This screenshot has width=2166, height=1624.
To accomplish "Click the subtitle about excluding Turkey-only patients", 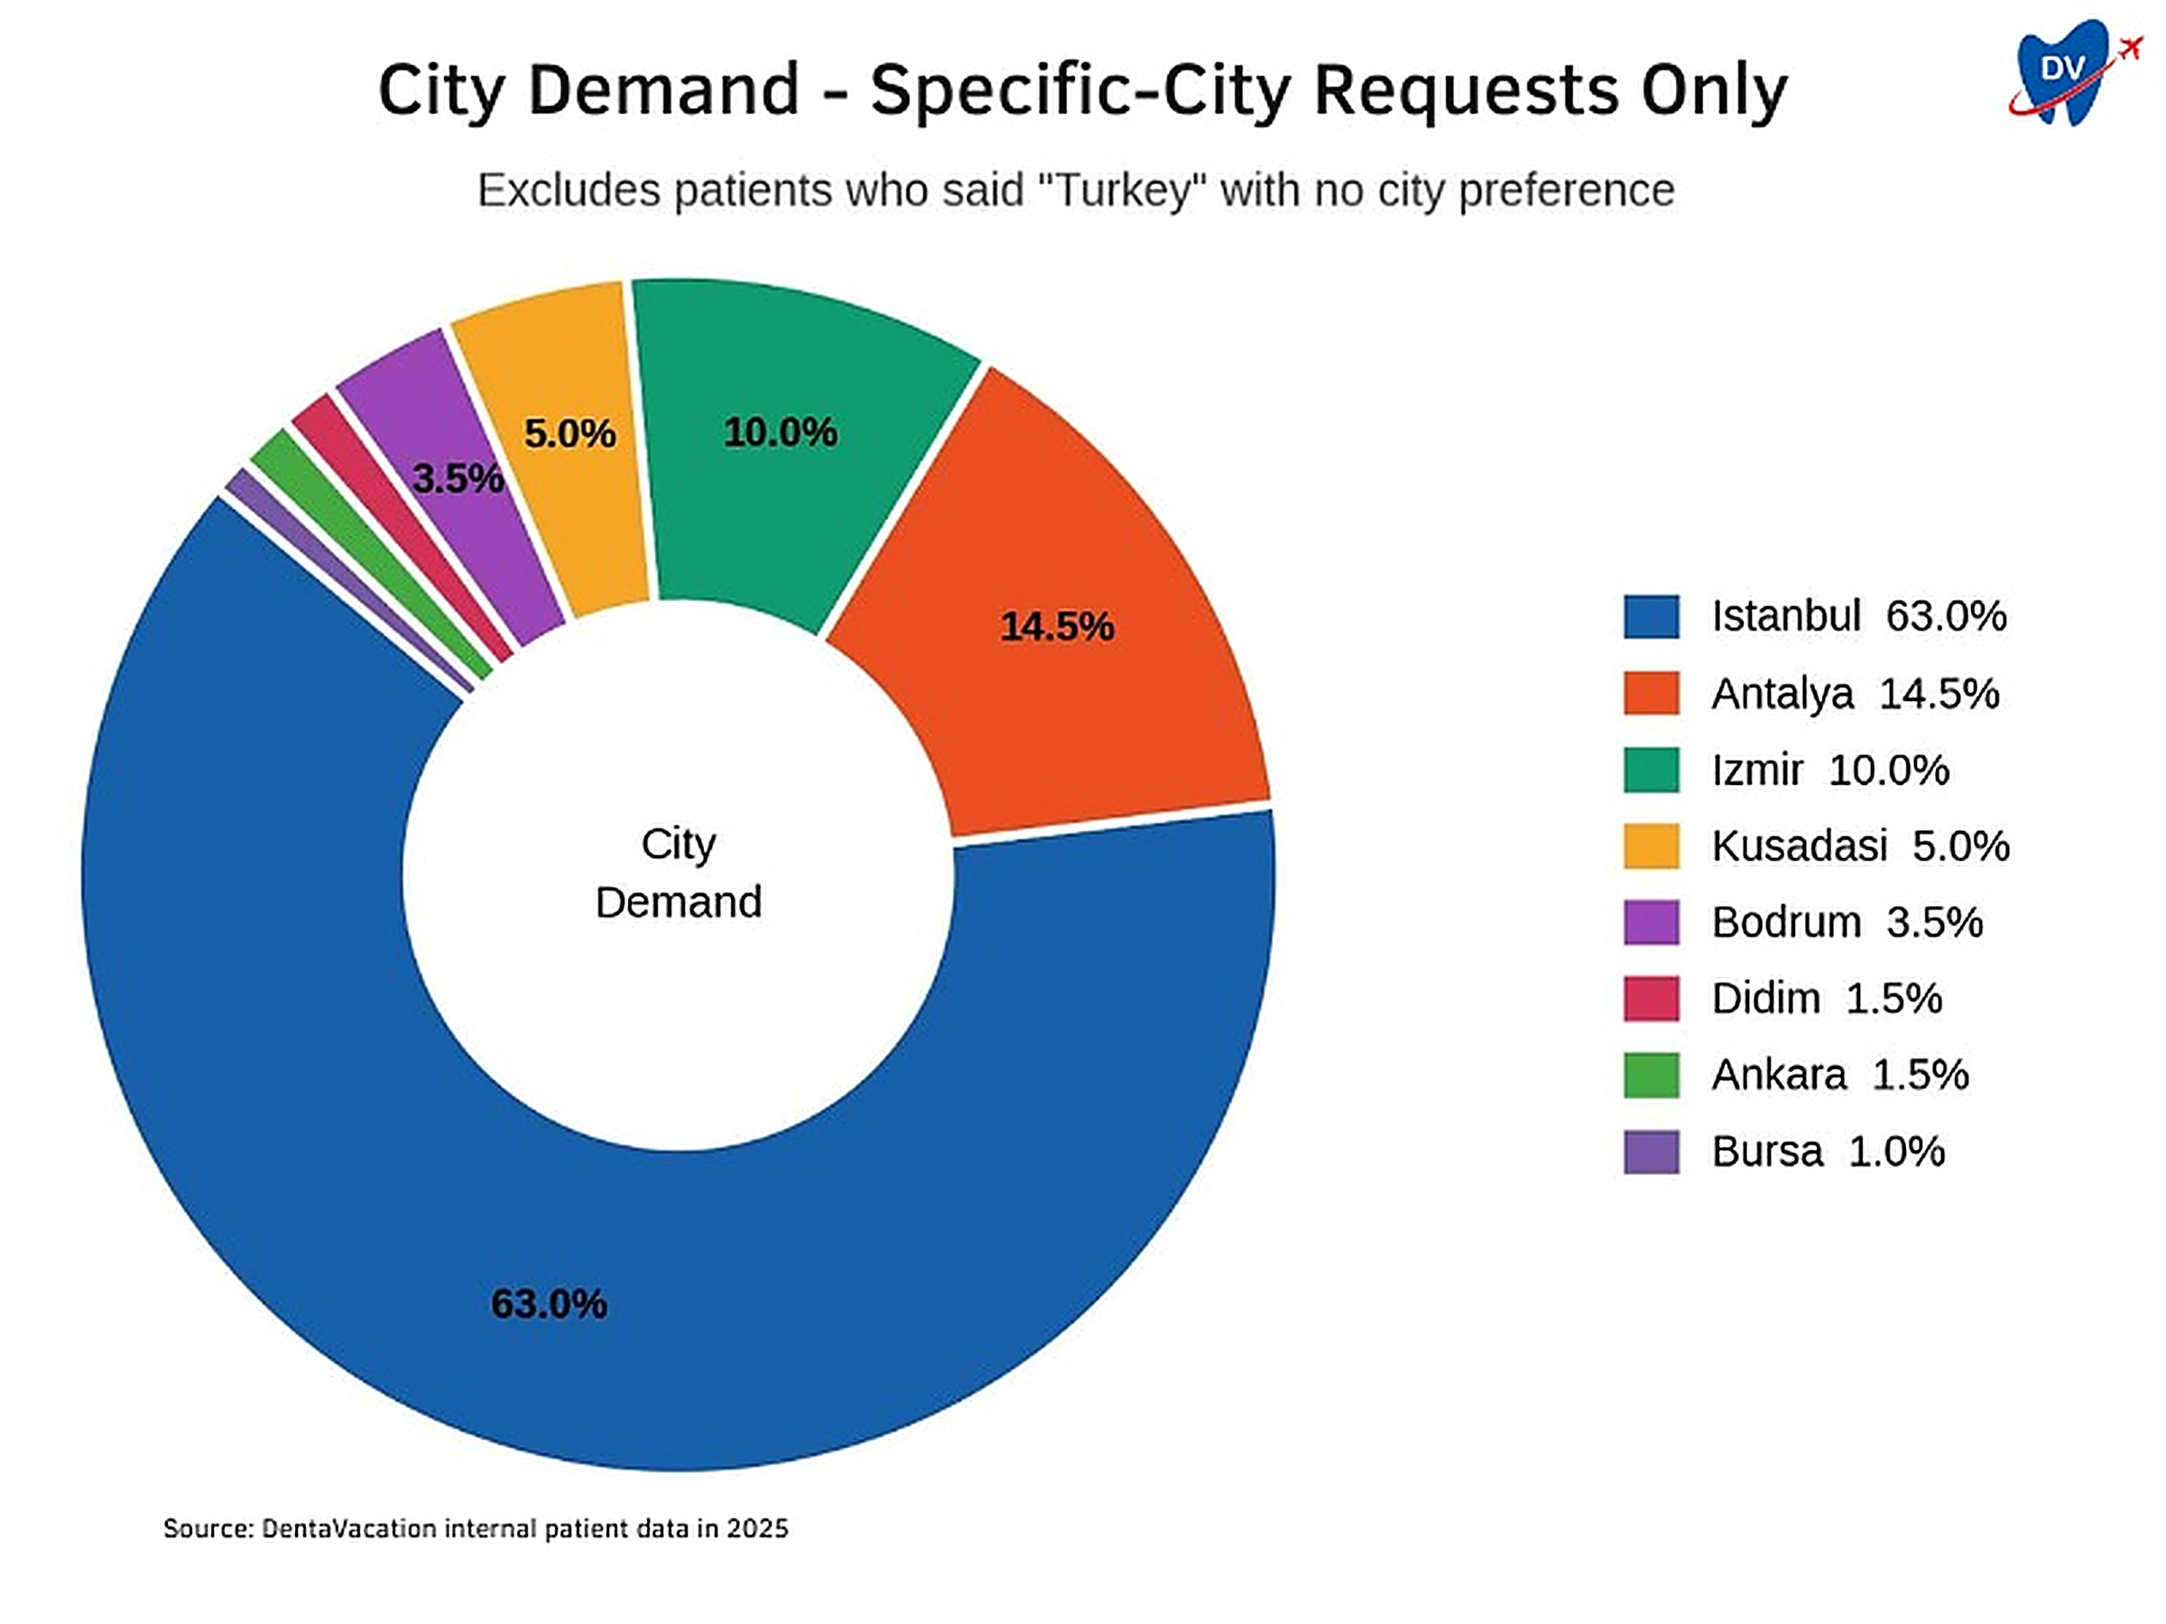I will 1075,189.
